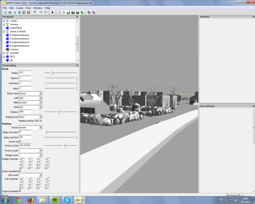Viewport: 255px width, 204px height.
Task: Expand the clutter tree node
Action: (x=4, y=21)
